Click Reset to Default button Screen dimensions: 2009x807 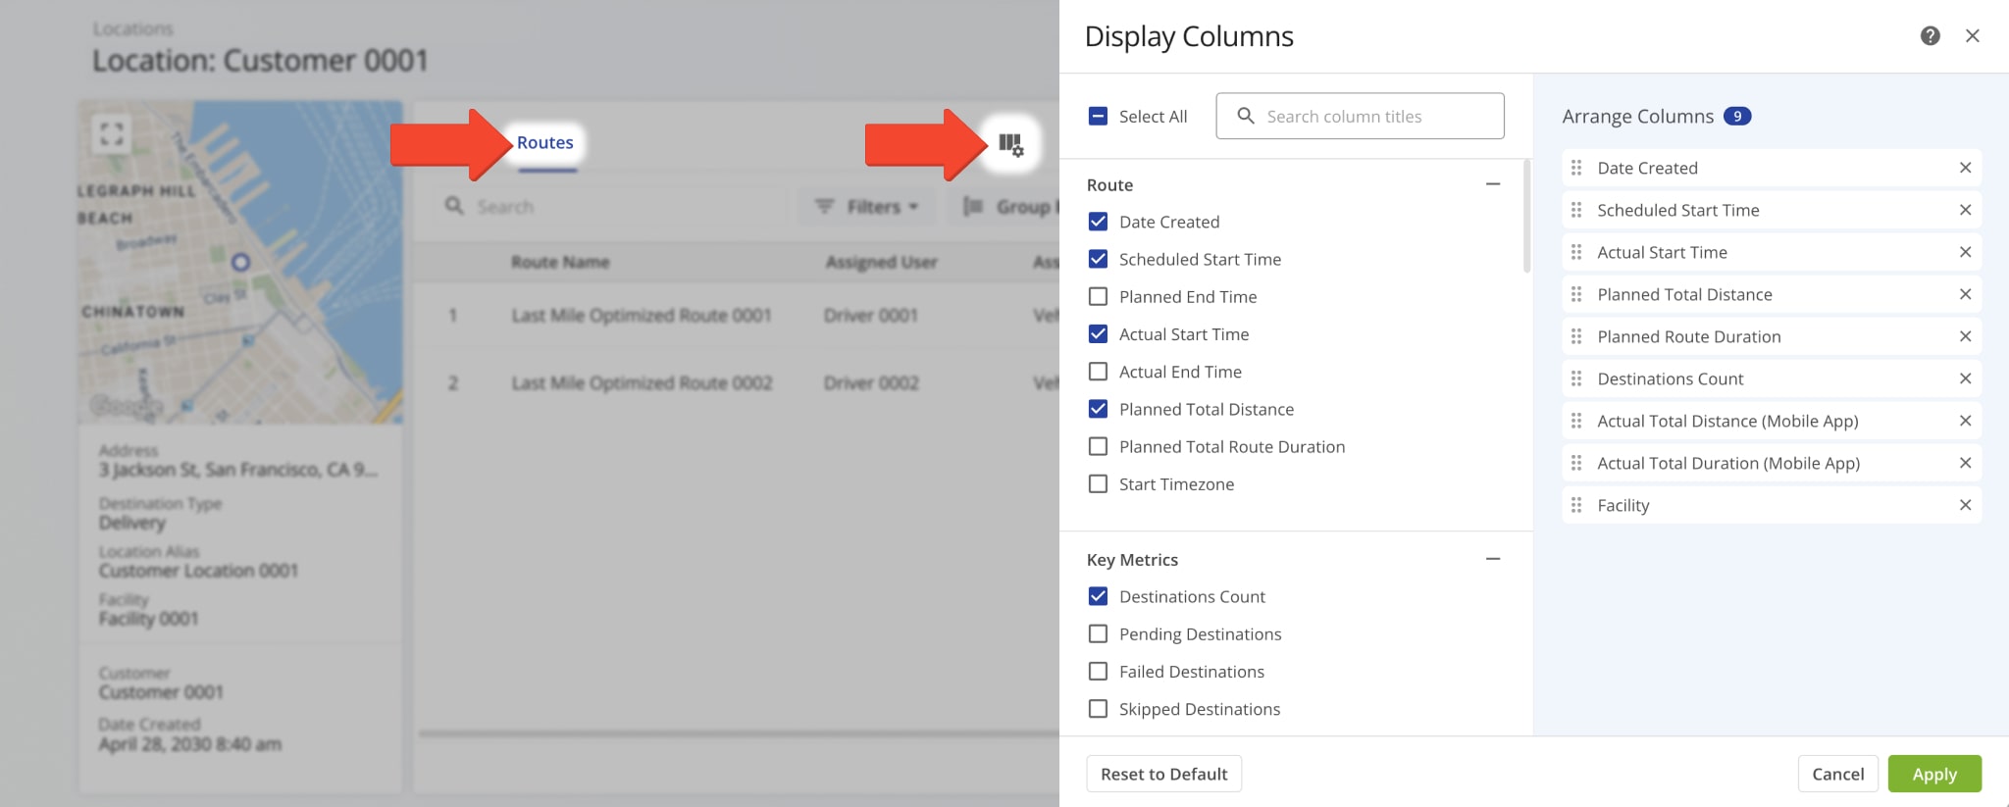(1163, 774)
